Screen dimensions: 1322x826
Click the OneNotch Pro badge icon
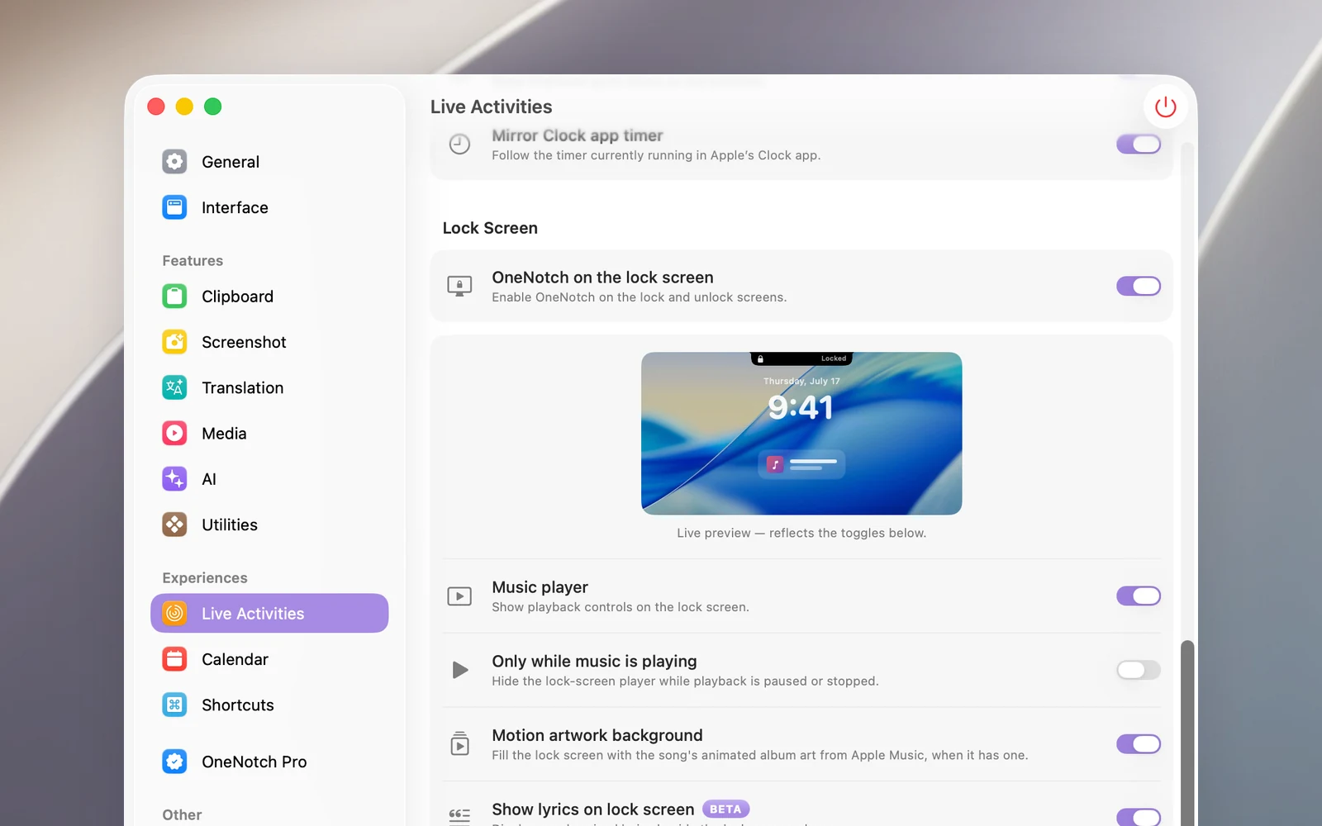point(174,762)
